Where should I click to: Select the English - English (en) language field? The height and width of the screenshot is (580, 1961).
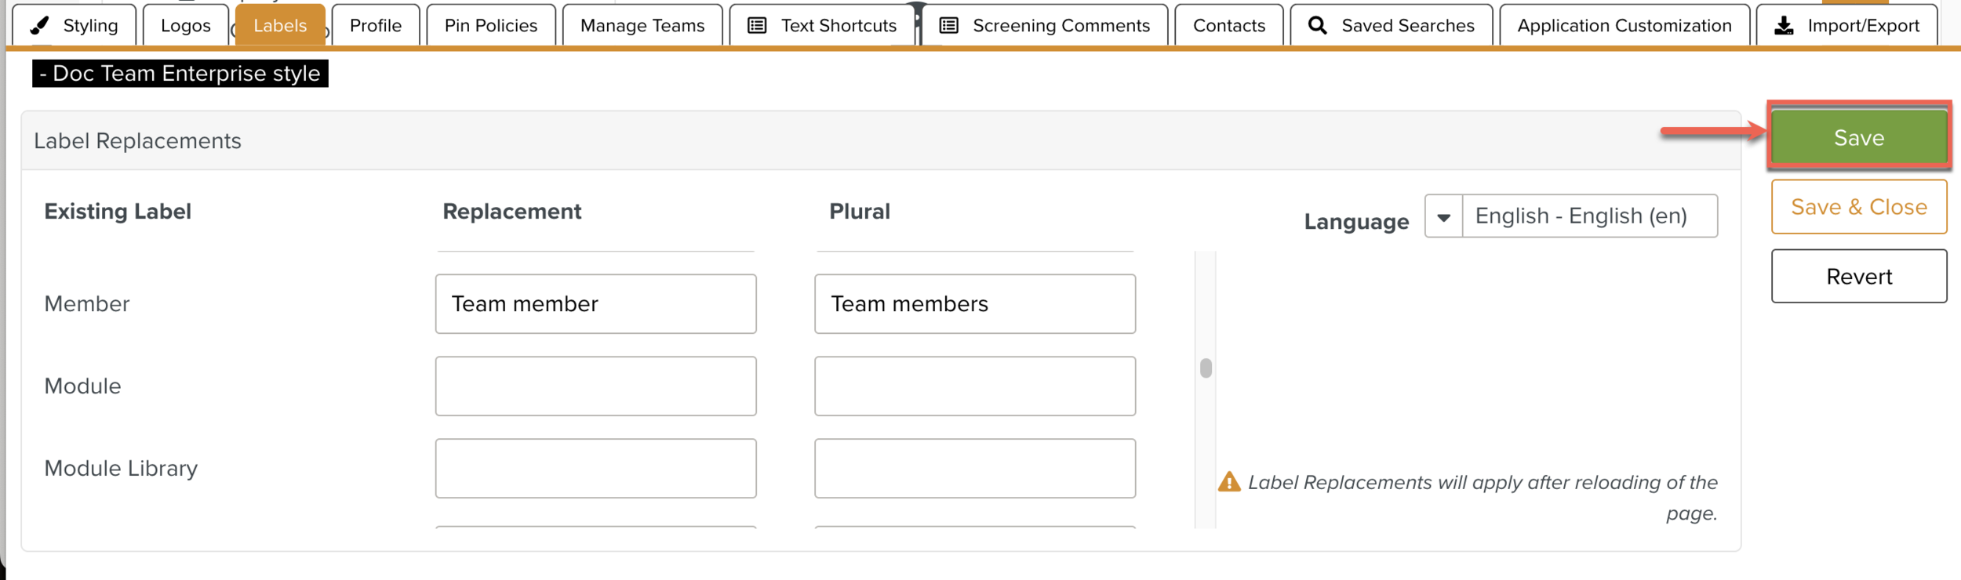pyautogui.click(x=1589, y=216)
